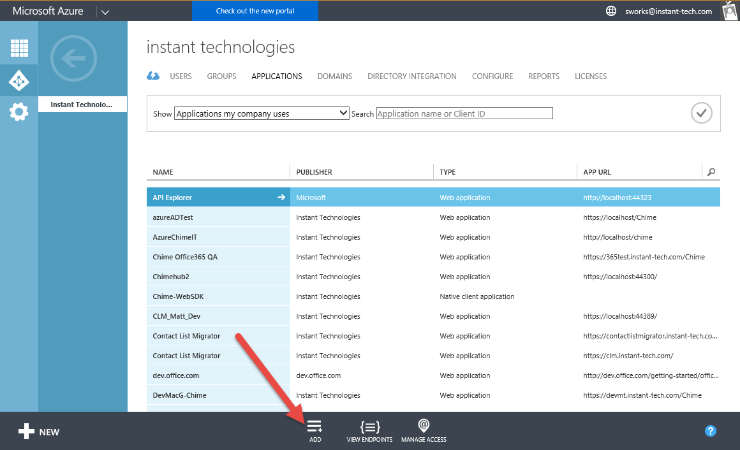The width and height of the screenshot is (740, 450).
Task: Select the Active Directory diamond icon
Action: 19,81
